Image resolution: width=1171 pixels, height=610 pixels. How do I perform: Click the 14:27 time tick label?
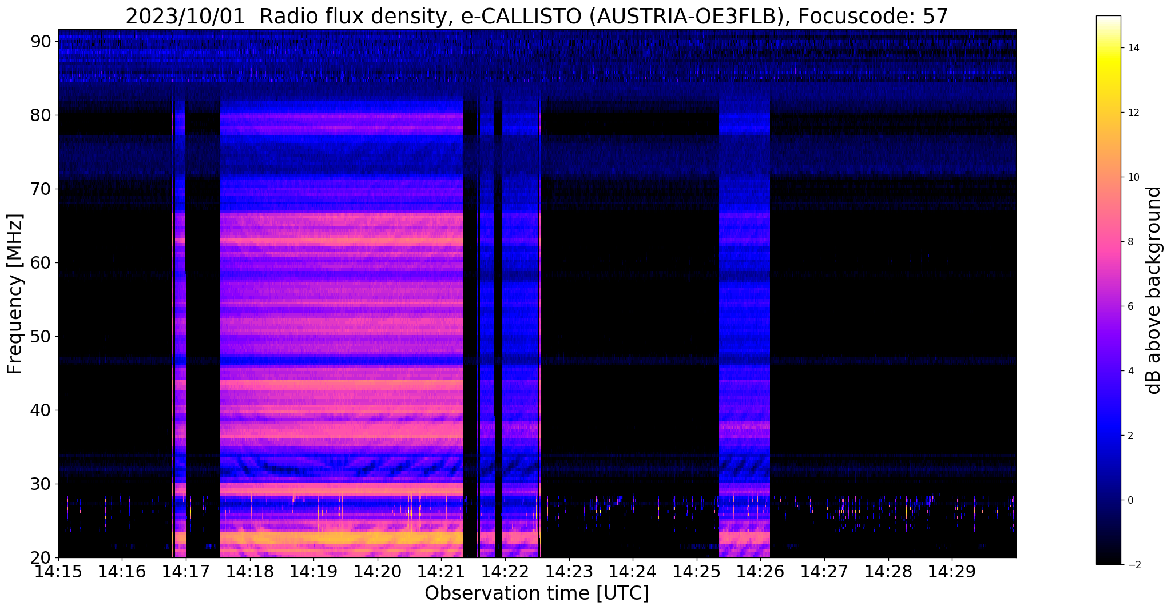click(x=824, y=571)
